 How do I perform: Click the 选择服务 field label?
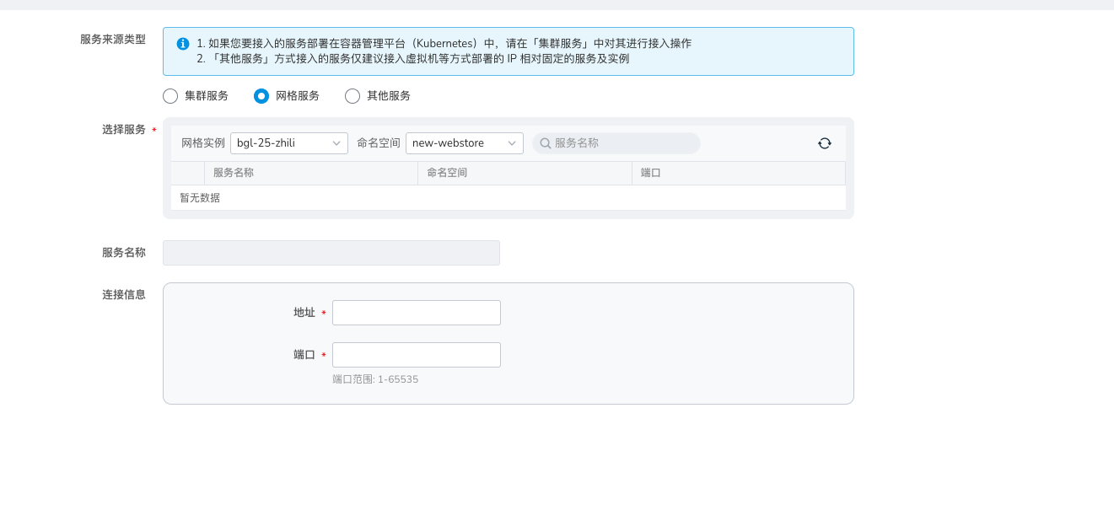[123, 130]
